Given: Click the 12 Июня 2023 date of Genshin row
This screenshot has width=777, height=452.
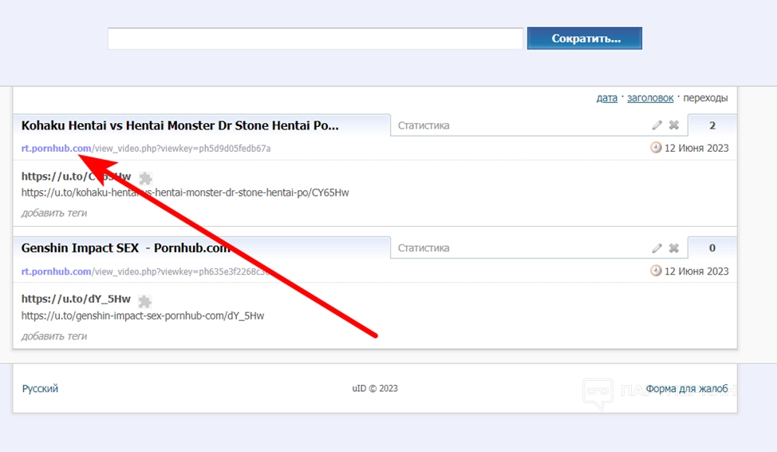Looking at the screenshot, I should (696, 271).
